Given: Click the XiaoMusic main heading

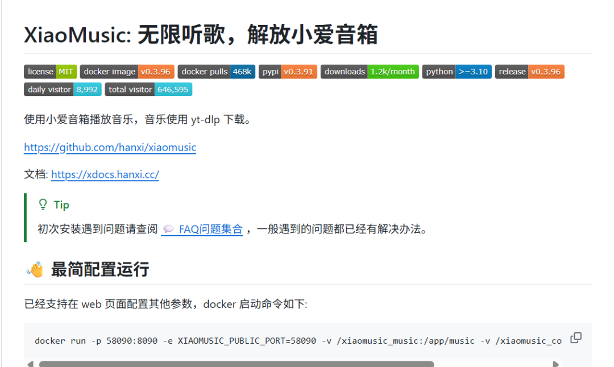Looking at the screenshot, I should [201, 35].
